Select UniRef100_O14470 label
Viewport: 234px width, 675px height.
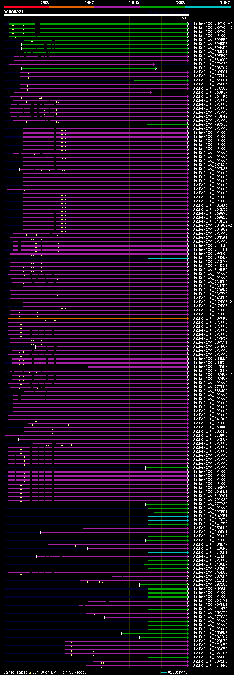[x=210, y=609]
